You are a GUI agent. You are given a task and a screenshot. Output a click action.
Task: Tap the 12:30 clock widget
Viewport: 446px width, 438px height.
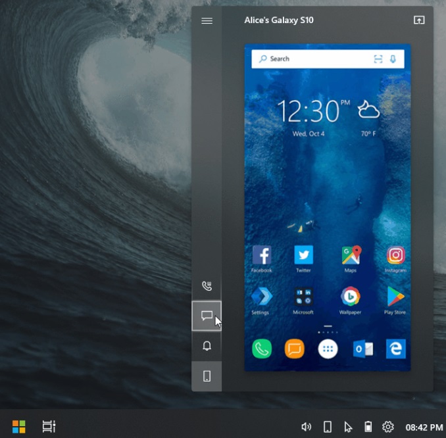click(314, 111)
